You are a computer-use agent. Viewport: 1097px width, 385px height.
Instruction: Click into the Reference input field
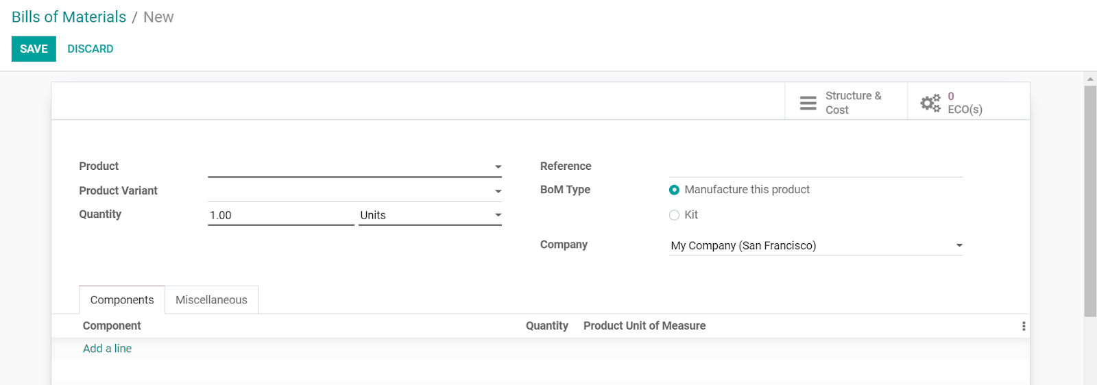(816, 166)
